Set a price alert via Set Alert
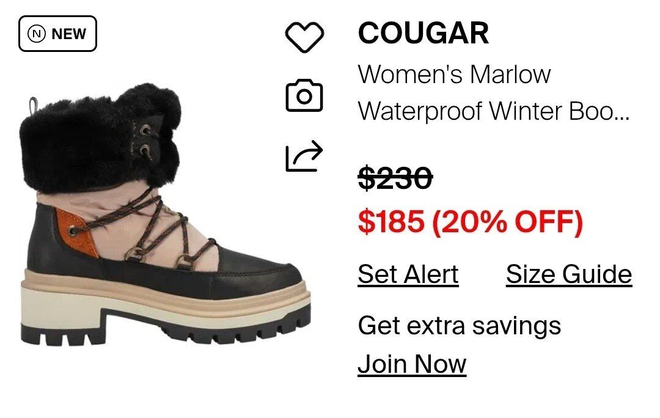The image size is (660, 418). 408,275
